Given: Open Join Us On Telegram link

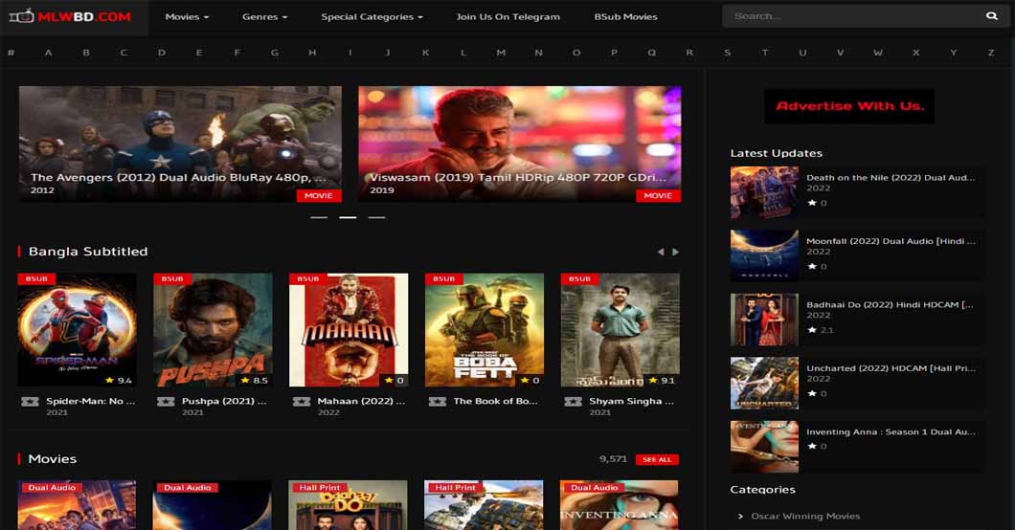Looking at the screenshot, I should coord(508,17).
